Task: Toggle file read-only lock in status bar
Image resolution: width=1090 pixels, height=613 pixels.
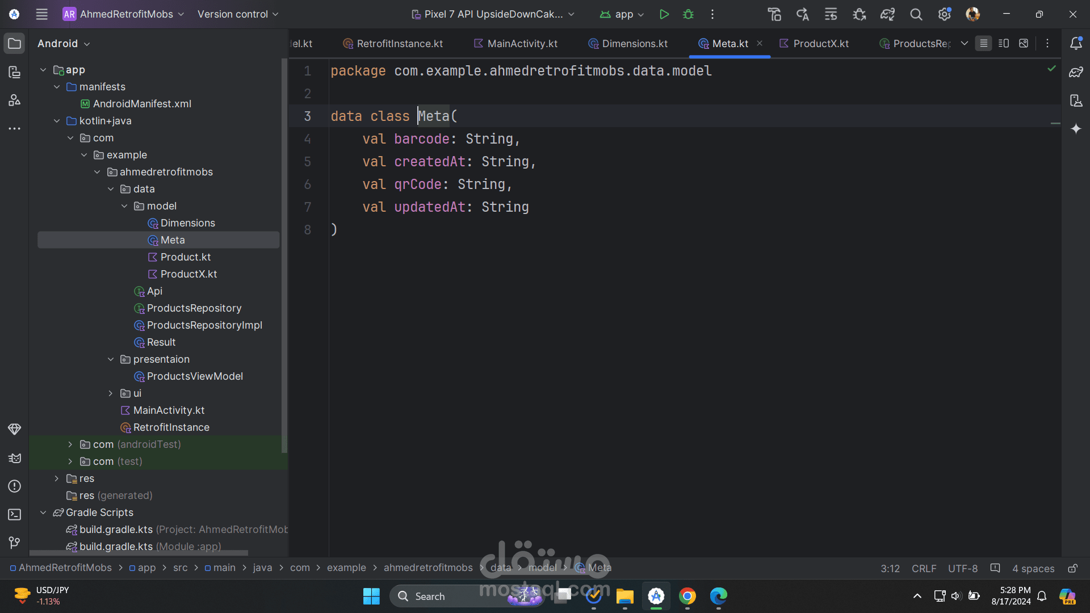Action: click(1072, 568)
